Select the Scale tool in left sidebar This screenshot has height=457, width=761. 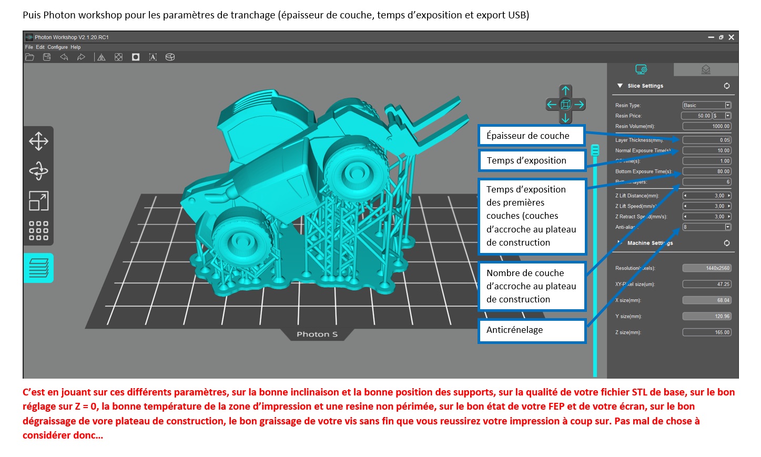click(x=38, y=201)
